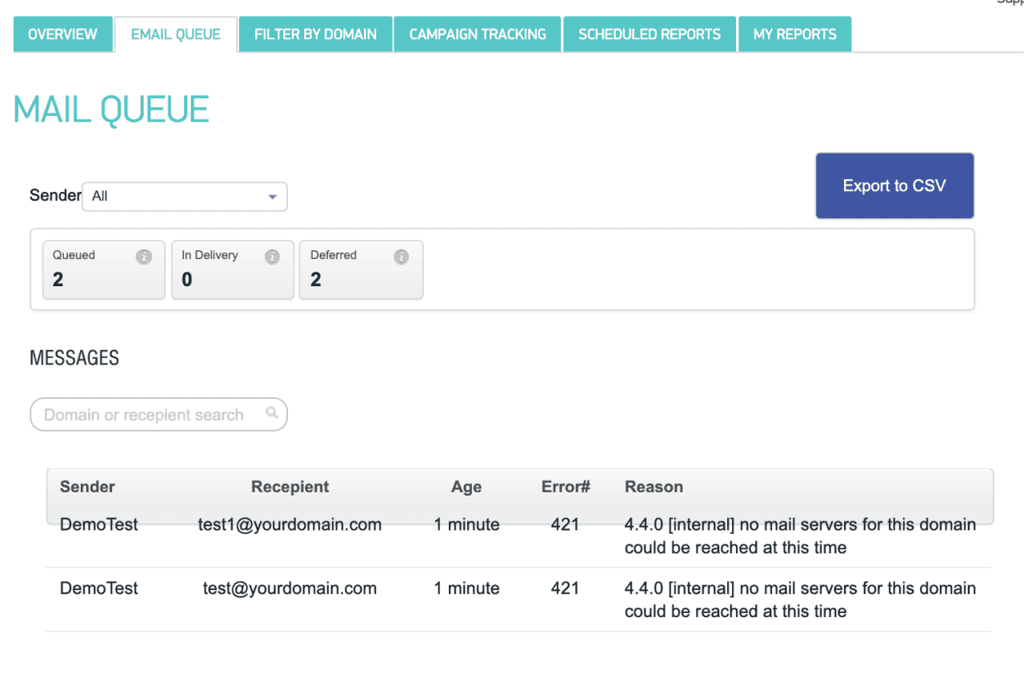Click the Recepient column header
Screen dimensions: 1024x689
[x=290, y=487]
